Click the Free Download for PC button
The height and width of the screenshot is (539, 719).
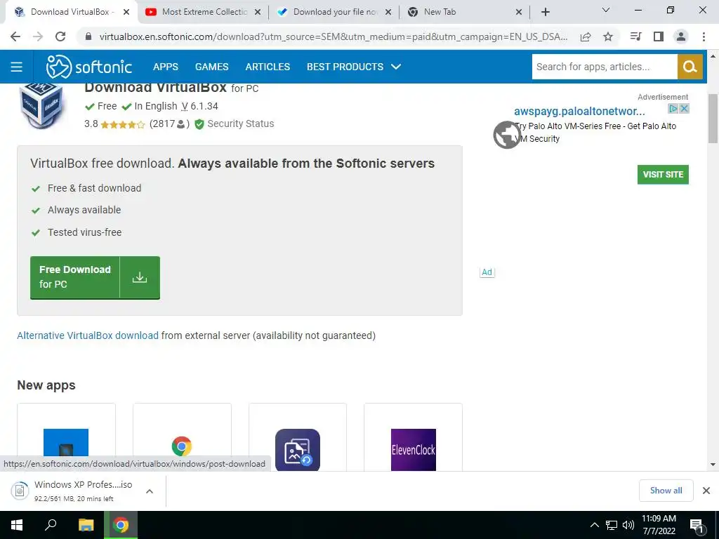click(x=95, y=277)
